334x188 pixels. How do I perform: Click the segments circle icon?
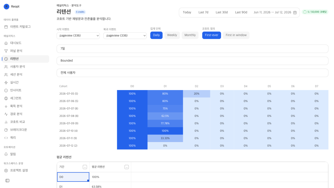(6, 98)
